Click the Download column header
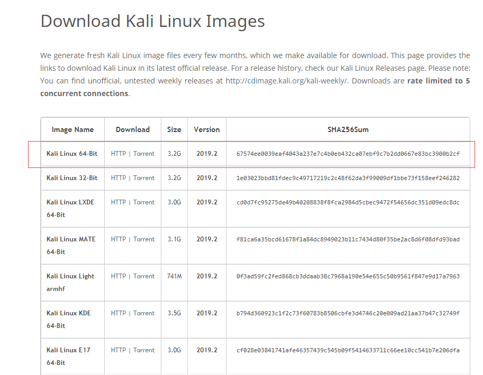483x375 pixels. coord(133,129)
